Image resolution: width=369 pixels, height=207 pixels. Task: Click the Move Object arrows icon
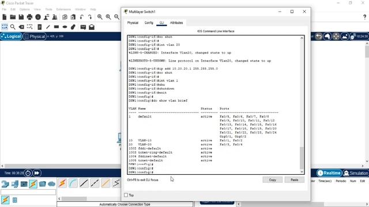[x=336, y=36]
